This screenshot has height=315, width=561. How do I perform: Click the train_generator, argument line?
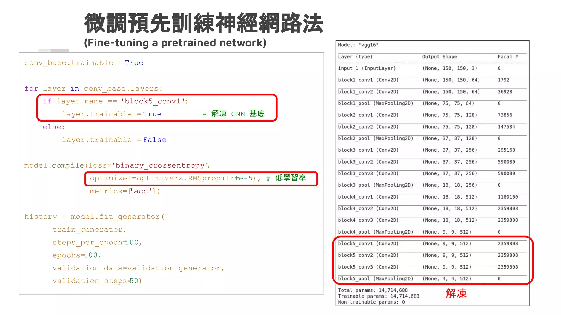89,230
